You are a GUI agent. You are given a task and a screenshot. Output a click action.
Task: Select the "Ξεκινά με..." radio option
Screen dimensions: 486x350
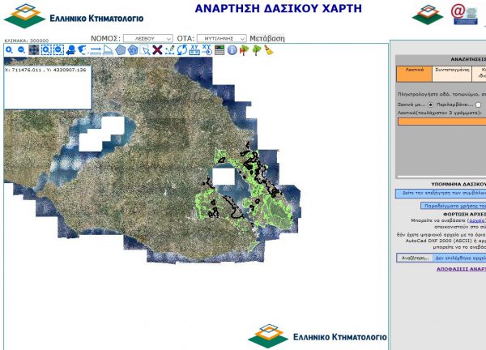coord(429,105)
